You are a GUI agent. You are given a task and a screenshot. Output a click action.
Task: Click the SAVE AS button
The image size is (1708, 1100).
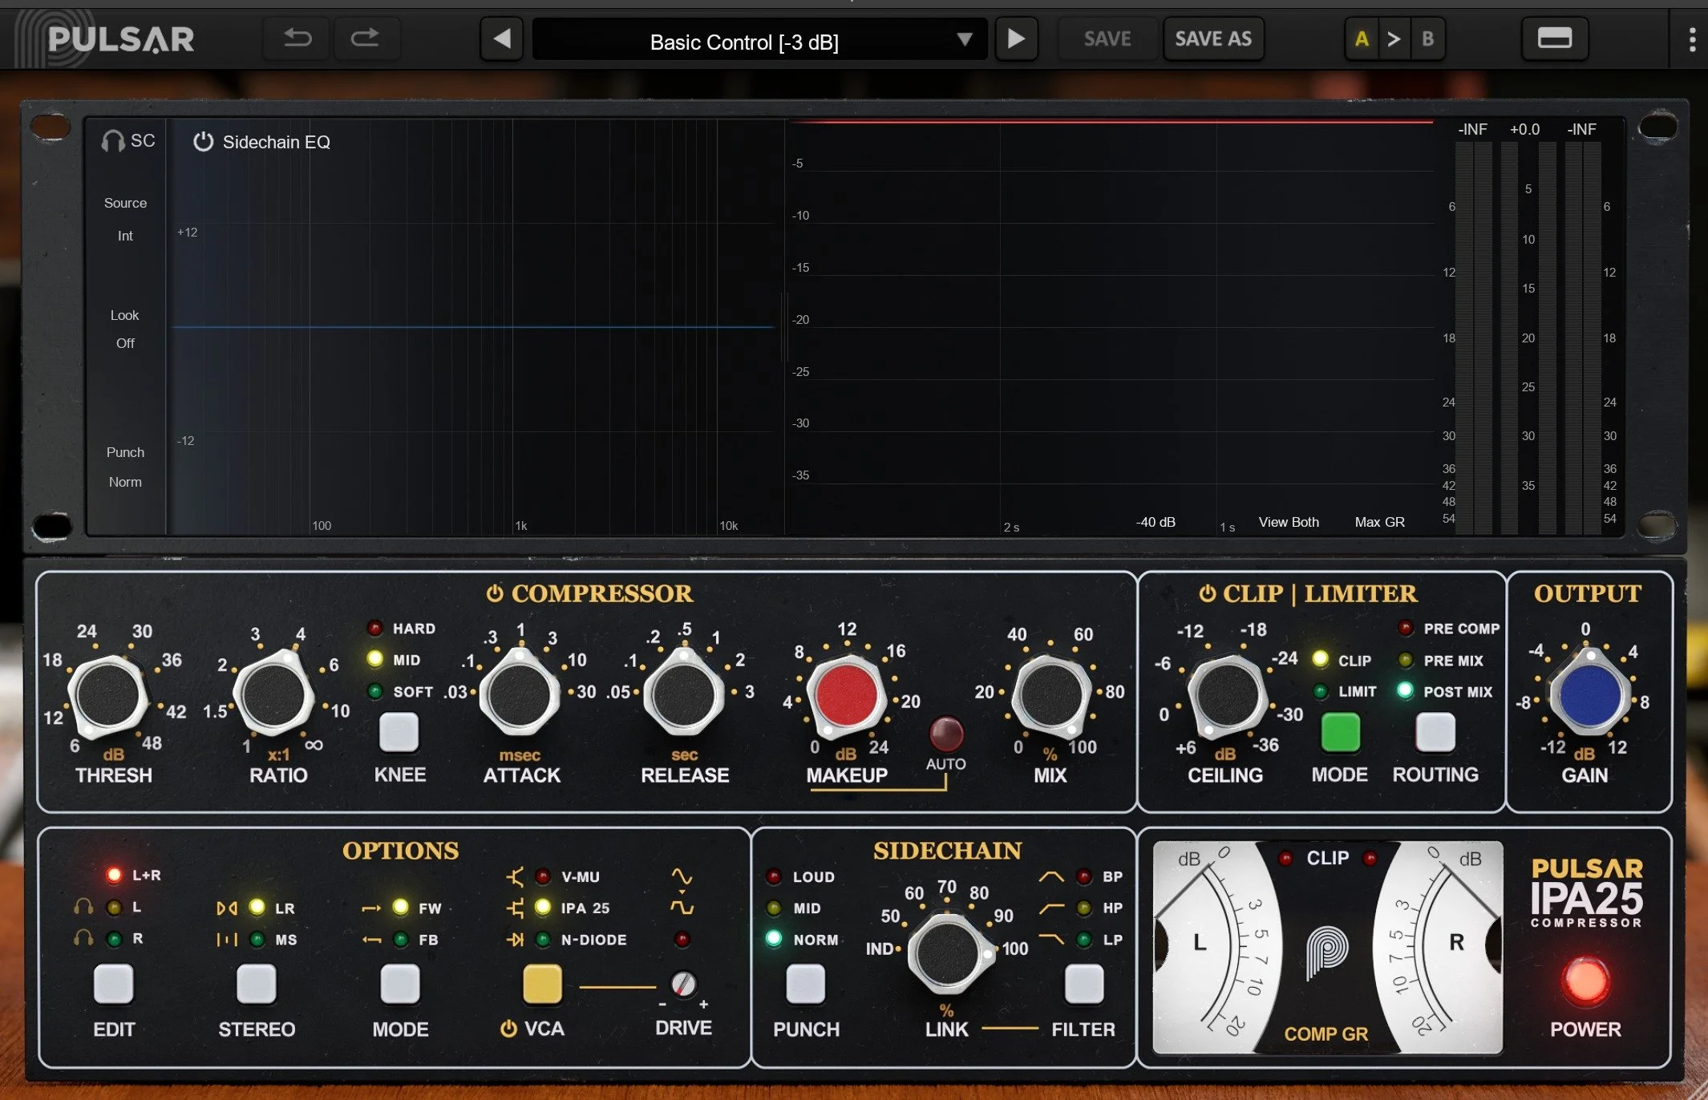(1212, 38)
